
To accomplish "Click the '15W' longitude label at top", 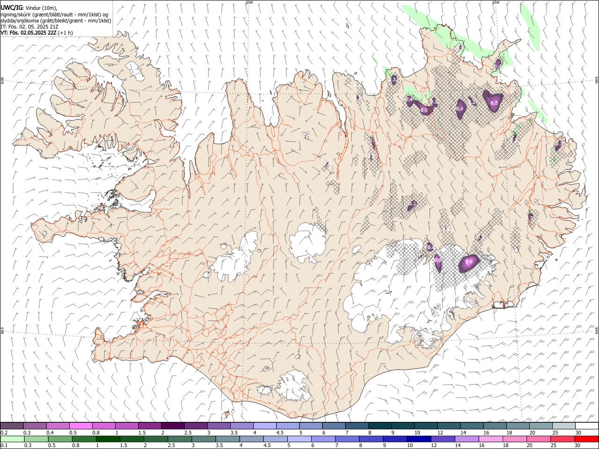I will point(496,2).
